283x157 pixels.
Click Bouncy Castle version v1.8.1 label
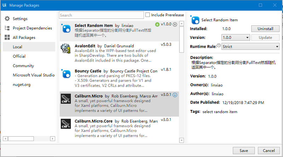pos(166,69)
